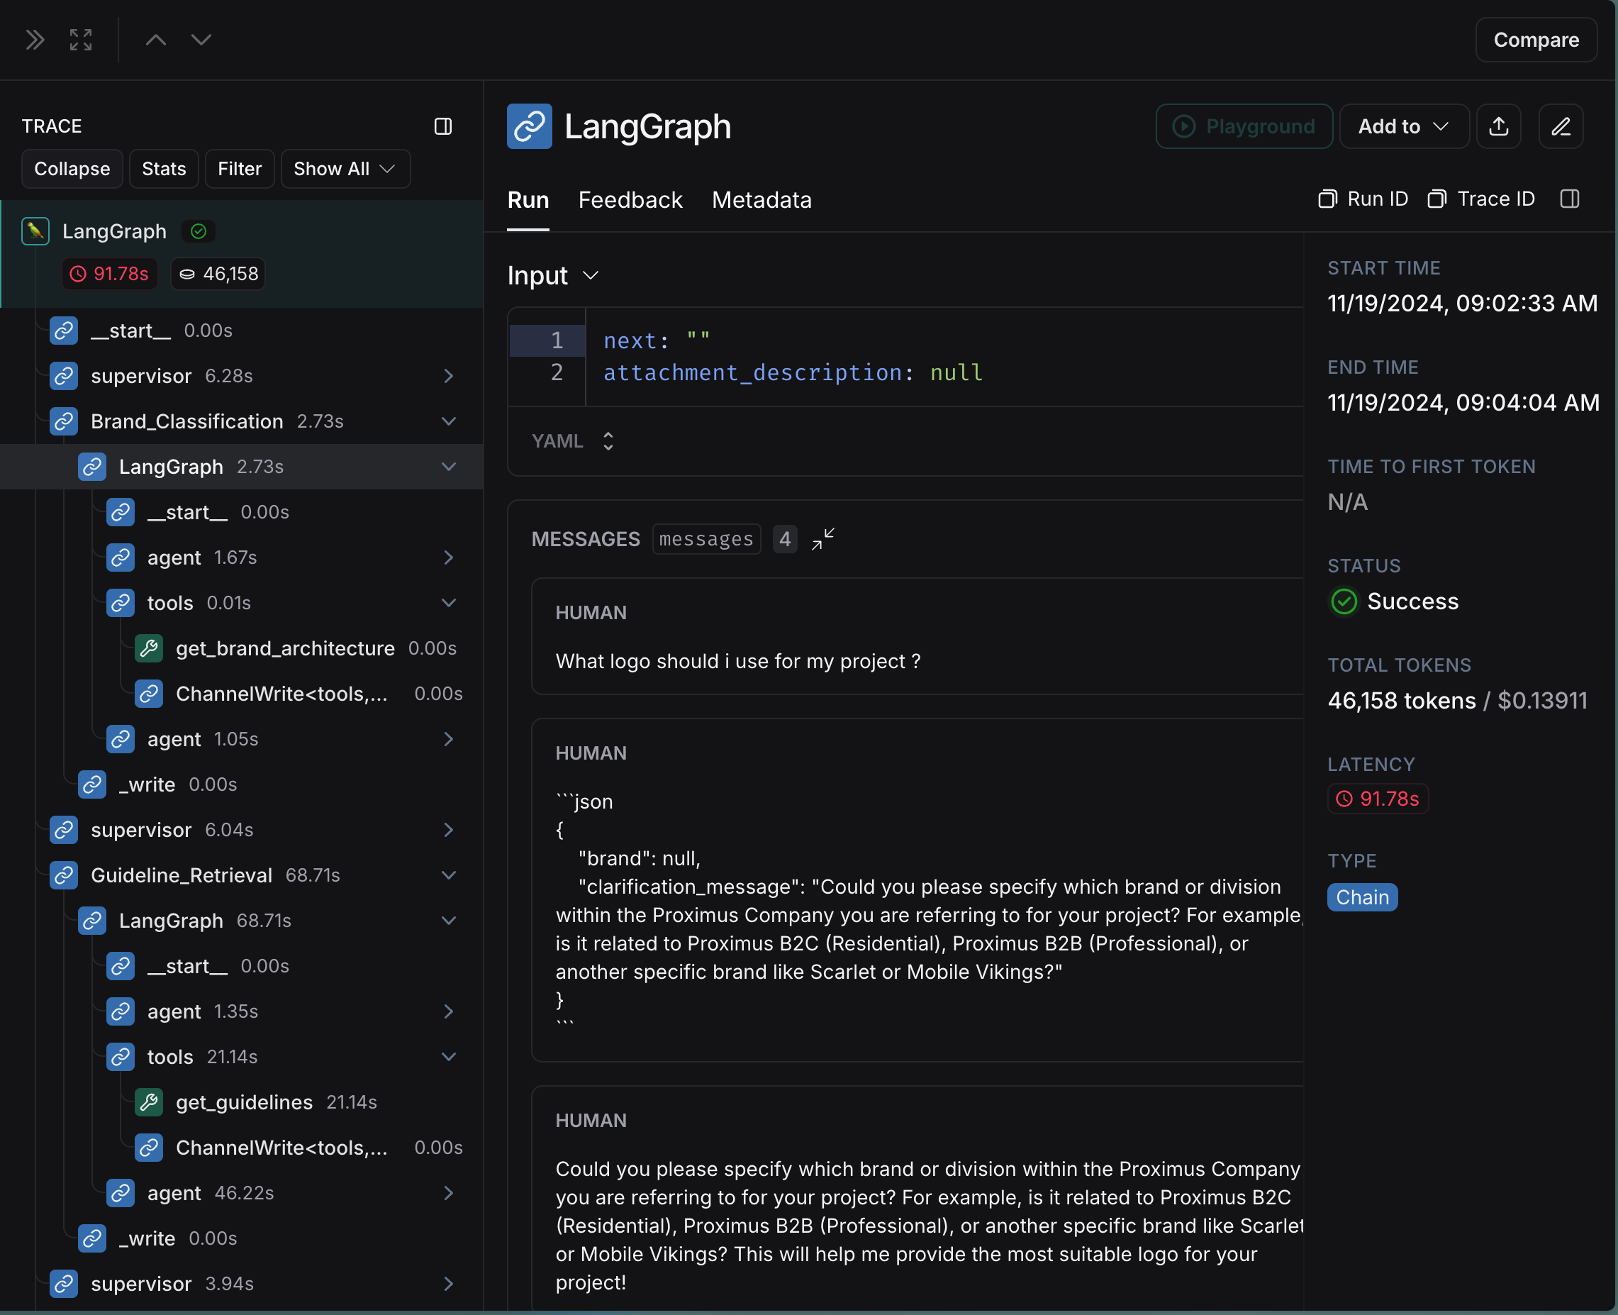Open the Playground button
The width and height of the screenshot is (1618, 1315).
[x=1244, y=126]
